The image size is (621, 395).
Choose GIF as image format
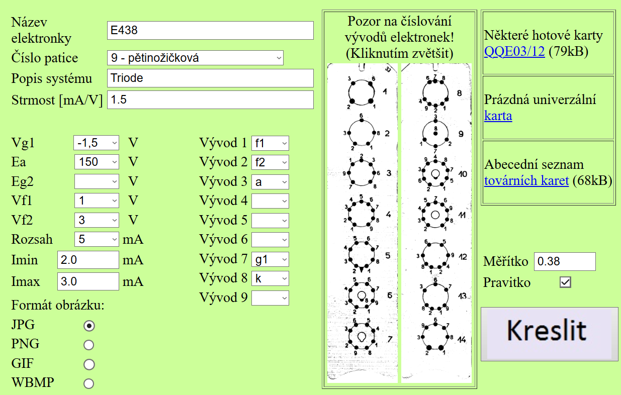click(x=89, y=364)
